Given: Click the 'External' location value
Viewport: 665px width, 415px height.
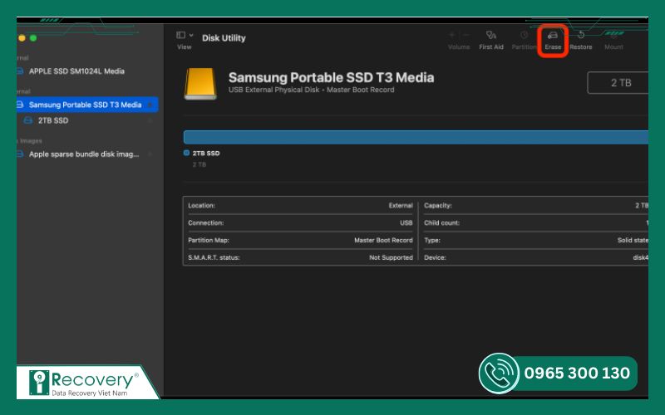Looking at the screenshot, I should (x=401, y=205).
